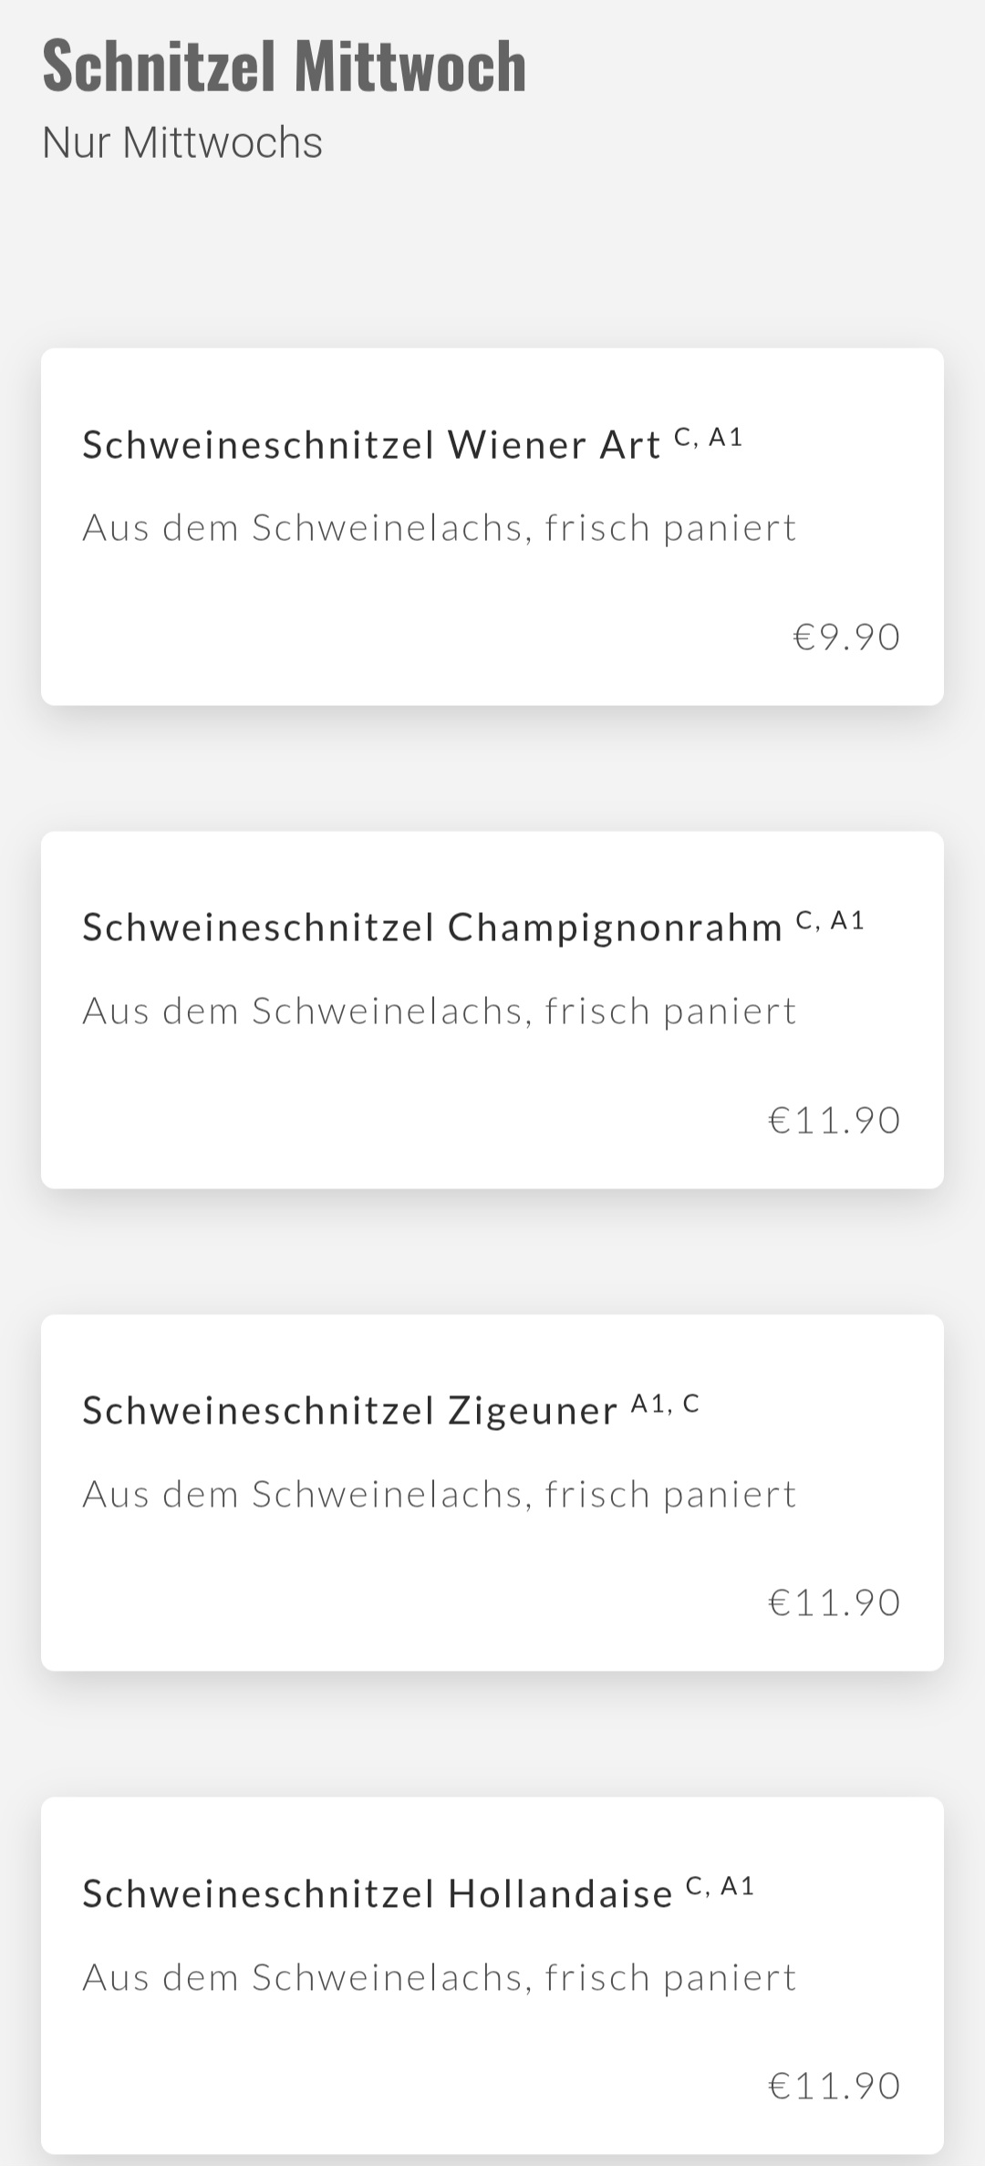
Task: Click empty area of the Wiener Art card
Action: click(365, 638)
